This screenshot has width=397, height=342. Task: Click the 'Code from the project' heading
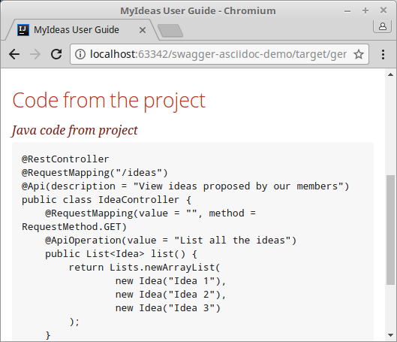(109, 101)
